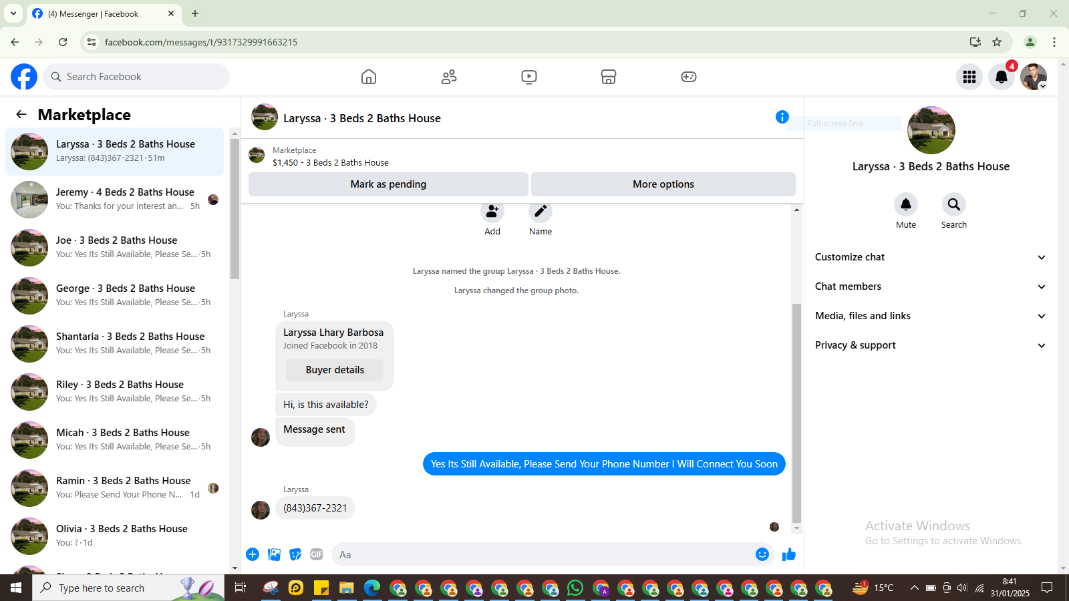The image size is (1069, 601).
Task: Click the Windows taskbar search box
Action: (x=128, y=588)
